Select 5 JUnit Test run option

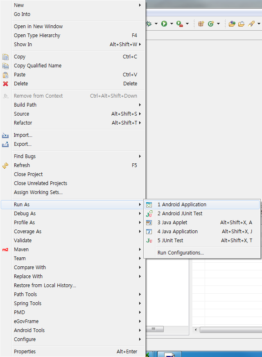(x=170, y=241)
